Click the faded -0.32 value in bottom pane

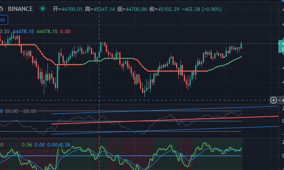click(x=13, y=145)
